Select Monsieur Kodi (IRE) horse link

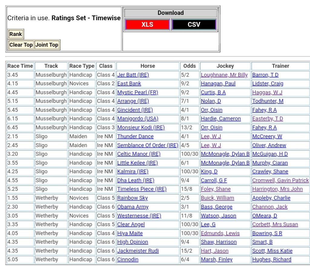[141, 128]
